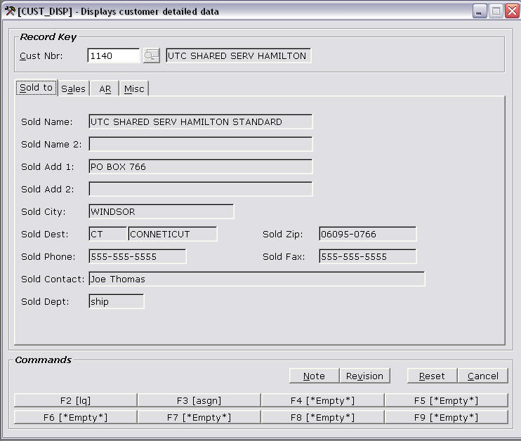Screen dimensions: 521x441
Task: Click the F4 [*Empty*] command button
Action: pos(322,400)
